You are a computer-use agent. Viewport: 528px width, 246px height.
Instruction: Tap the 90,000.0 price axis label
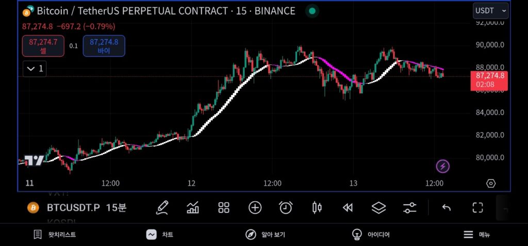490,45
